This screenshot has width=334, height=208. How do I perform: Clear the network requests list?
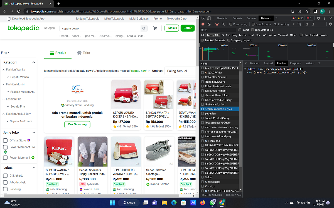(209, 24)
